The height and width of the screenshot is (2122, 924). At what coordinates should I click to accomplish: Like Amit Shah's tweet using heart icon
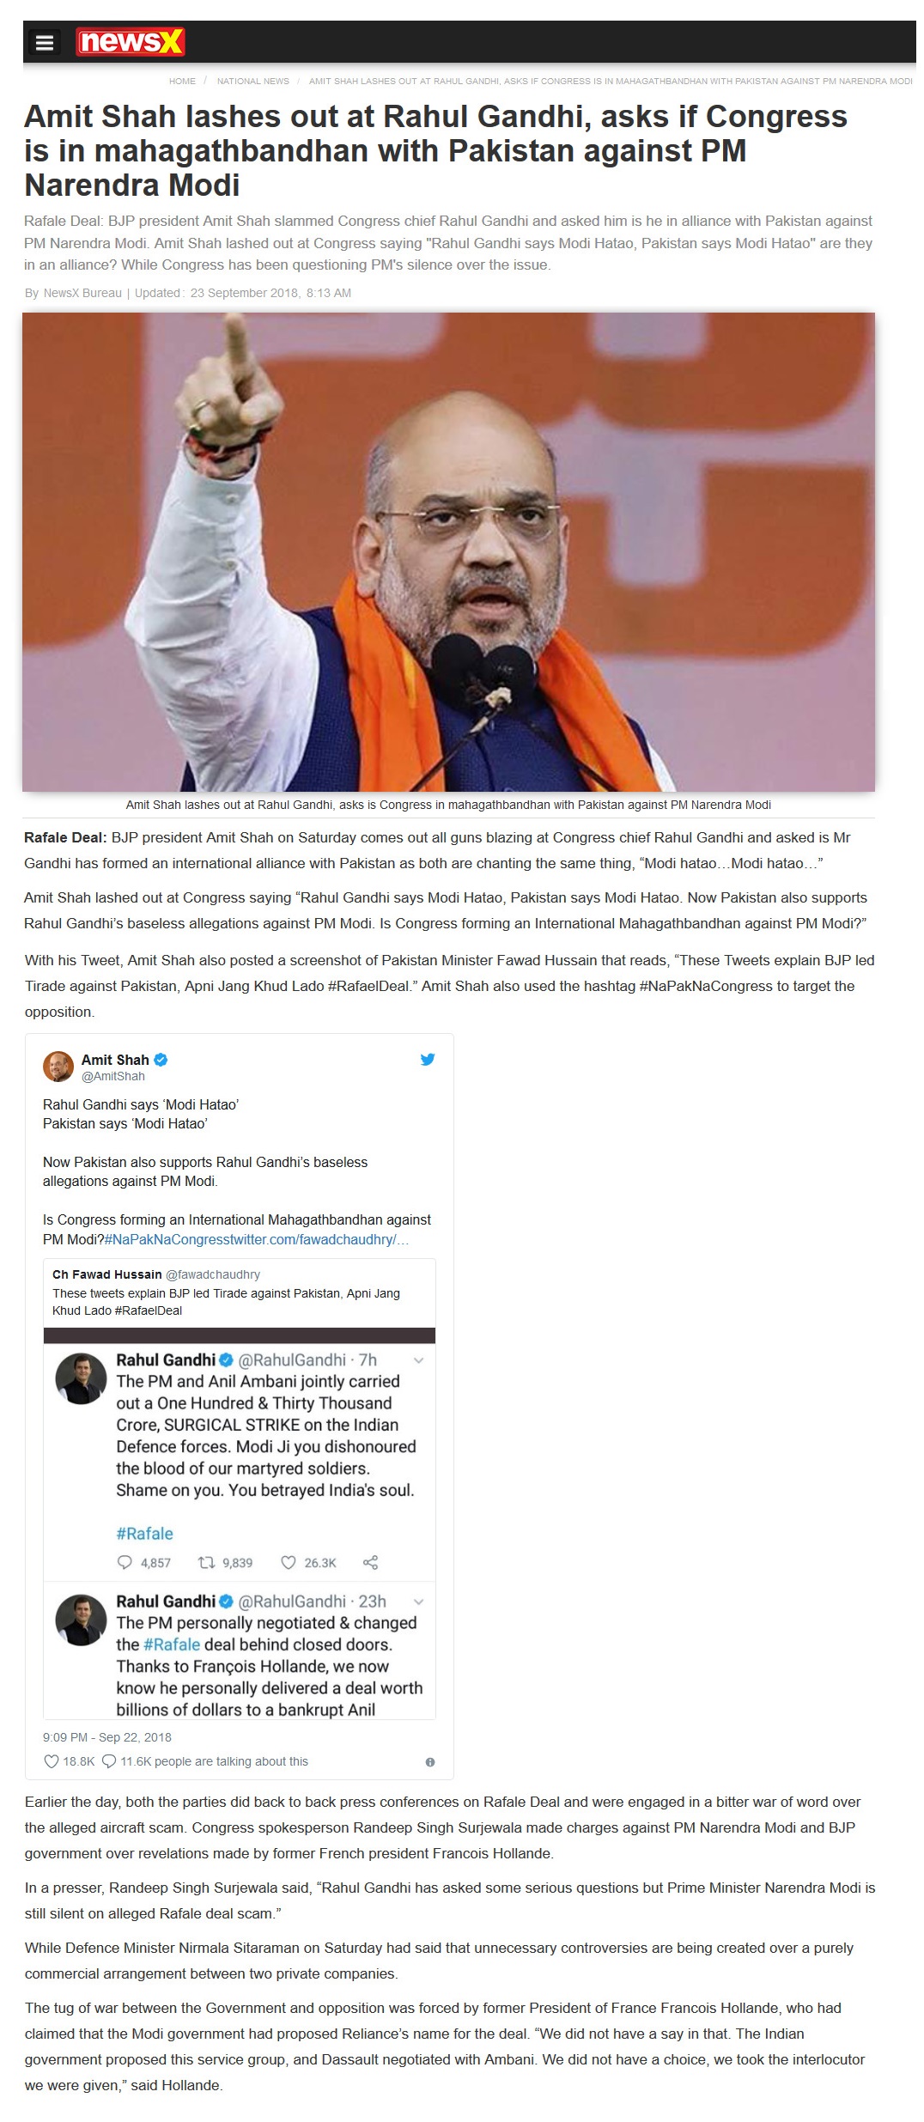pyautogui.click(x=51, y=1761)
